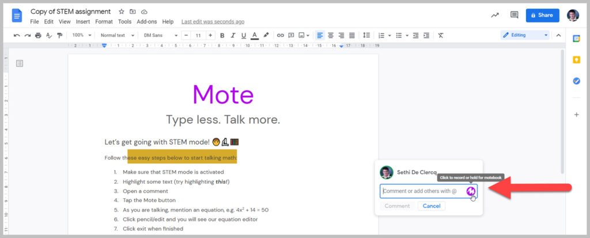Apply a numbered list

381,35
